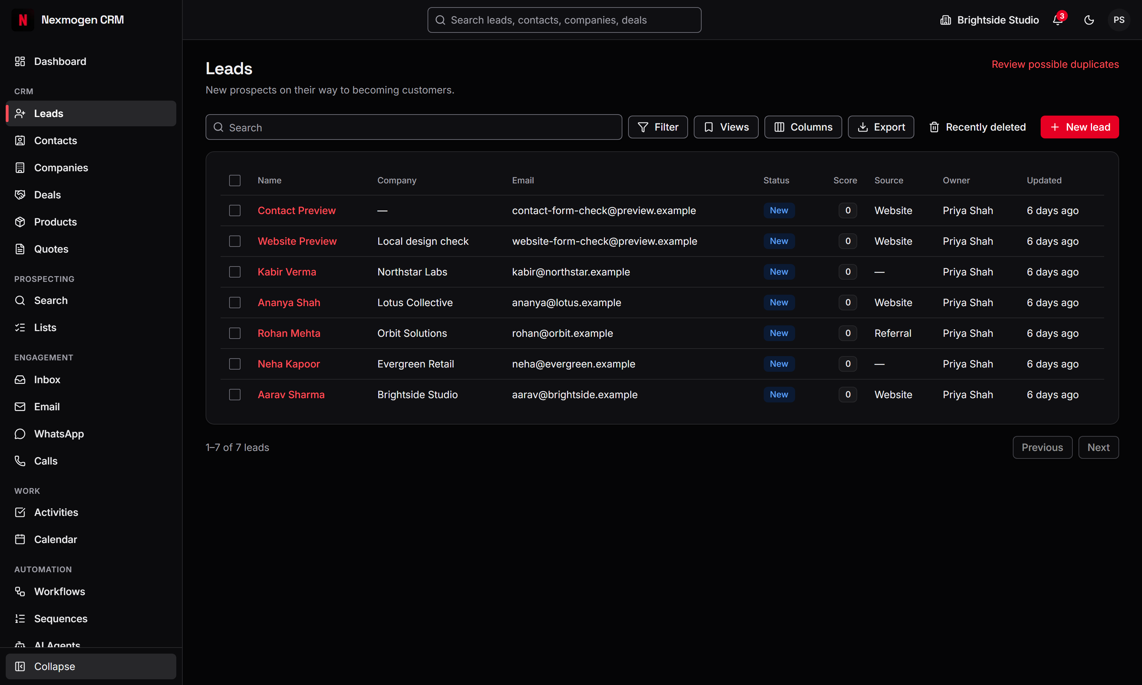Check the Contact Preview row checkbox

[235, 210]
